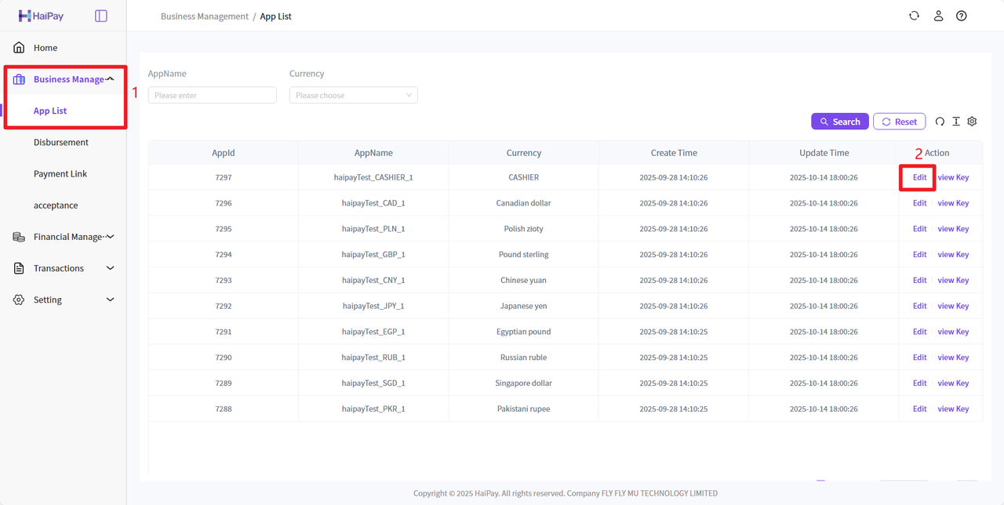Open Disbursement in the sidebar

(x=61, y=143)
